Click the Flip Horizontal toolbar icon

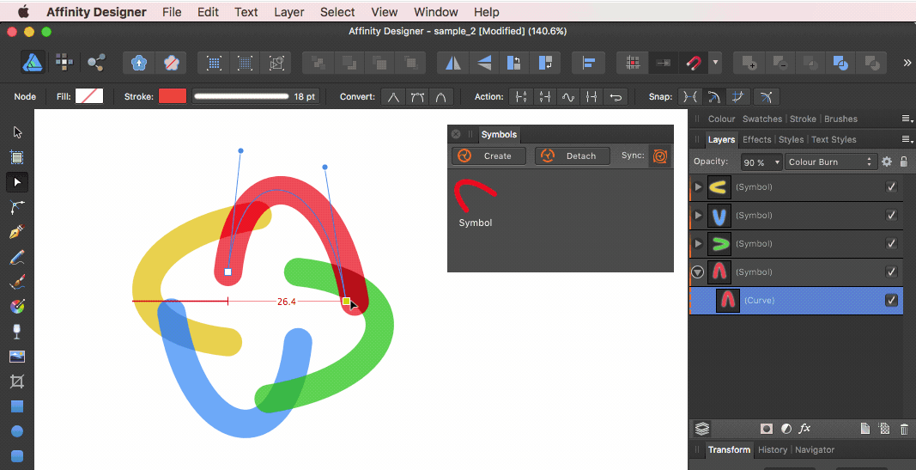[x=452, y=63]
